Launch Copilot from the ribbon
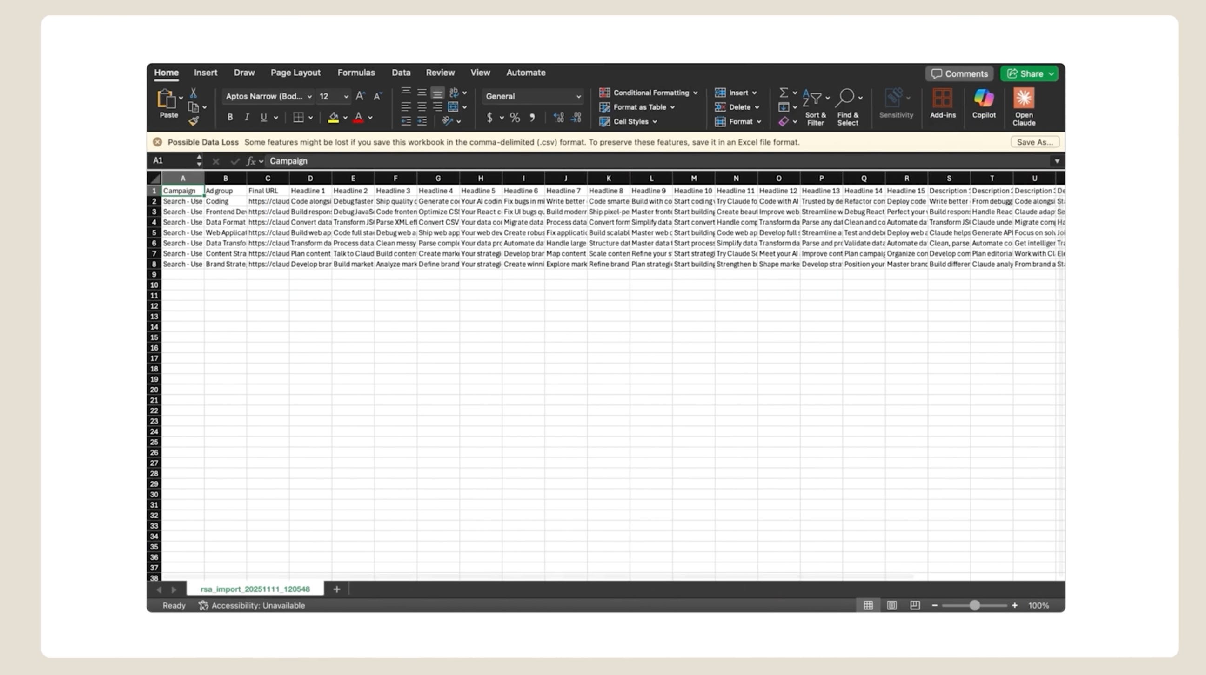 coord(984,104)
